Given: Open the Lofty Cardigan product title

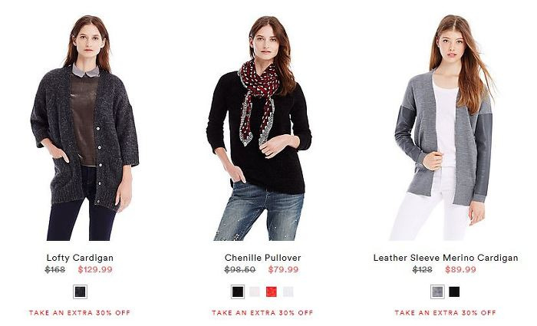Looking at the screenshot, I should click(80, 258).
